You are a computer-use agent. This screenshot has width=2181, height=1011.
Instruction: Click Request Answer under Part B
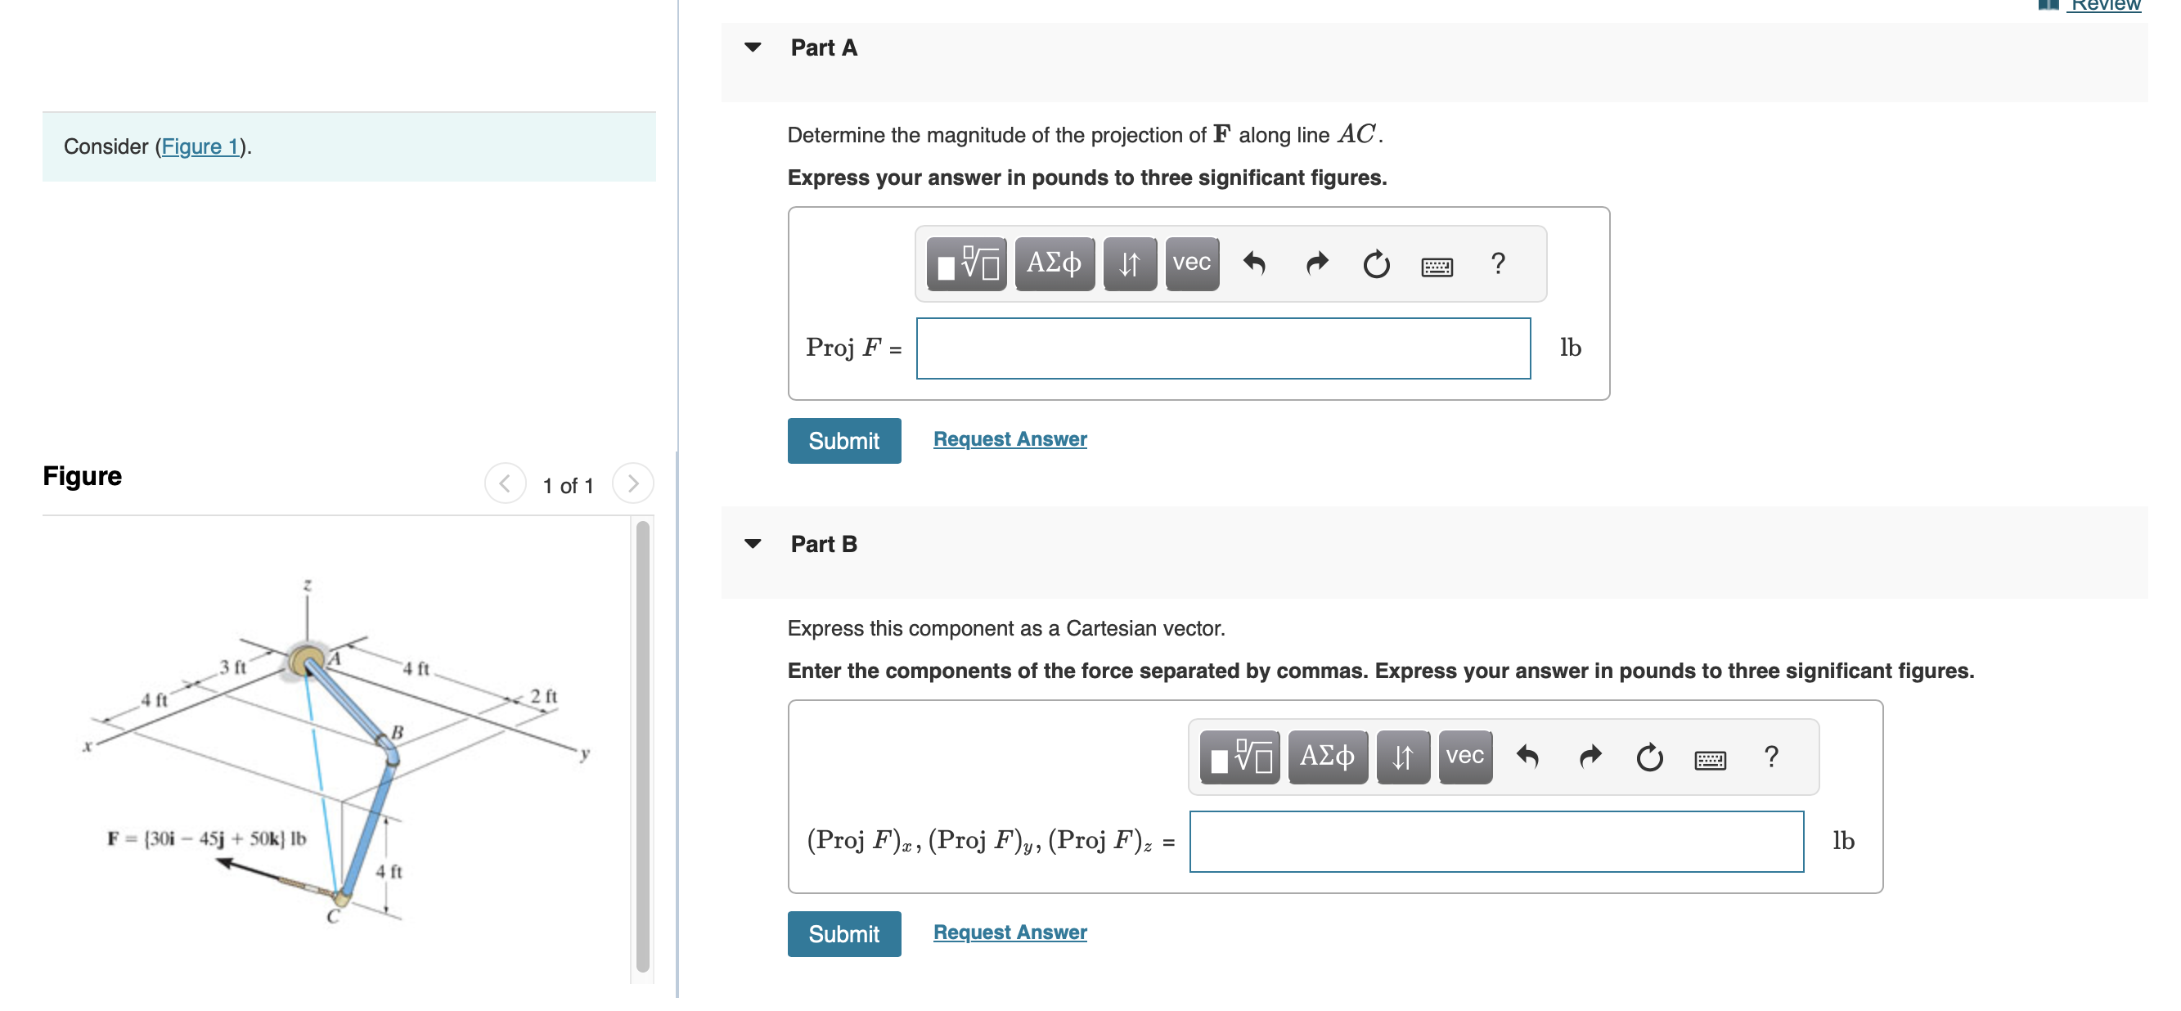pyautogui.click(x=1009, y=932)
